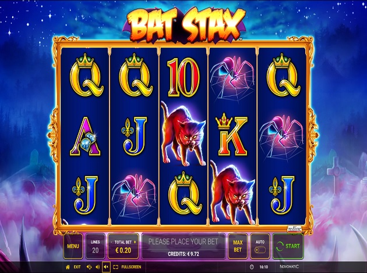Toggle the muted speaker icon
The height and width of the screenshot is (273, 367).
pyautogui.click(x=106, y=267)
